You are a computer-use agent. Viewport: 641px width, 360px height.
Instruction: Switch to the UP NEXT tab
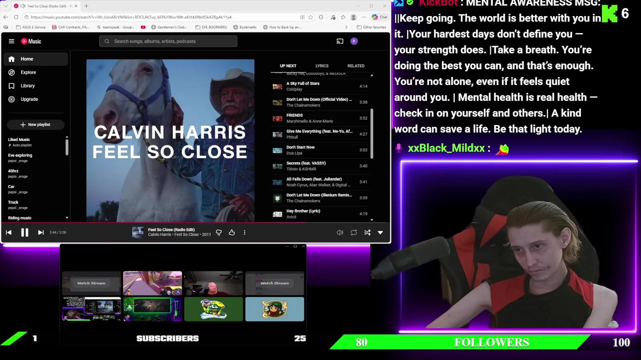click(x=288, y=66)
